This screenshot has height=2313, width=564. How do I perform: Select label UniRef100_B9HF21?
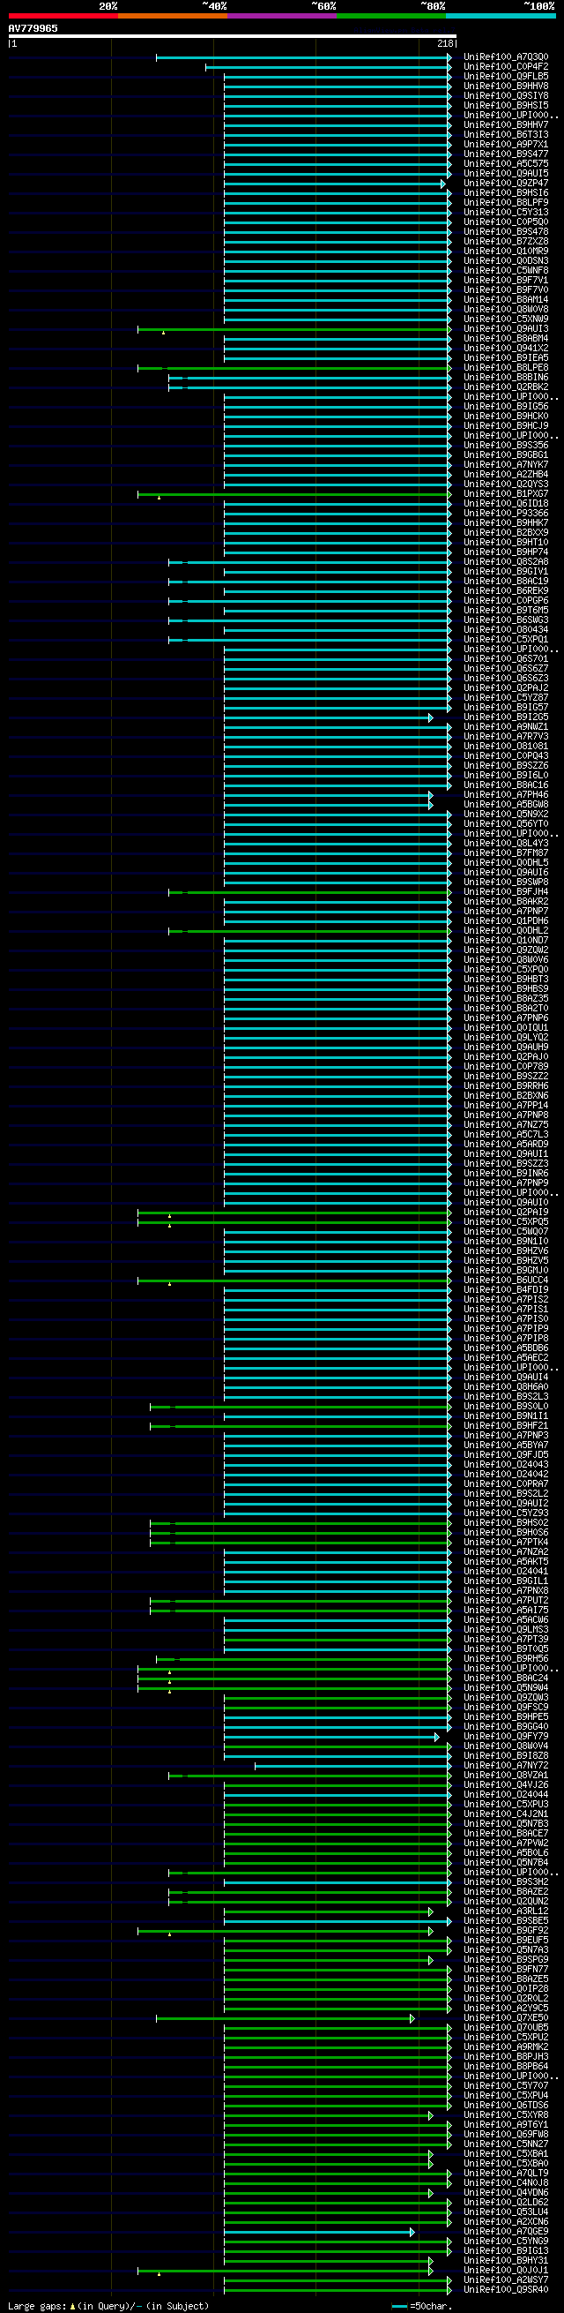pos(506,1426)
